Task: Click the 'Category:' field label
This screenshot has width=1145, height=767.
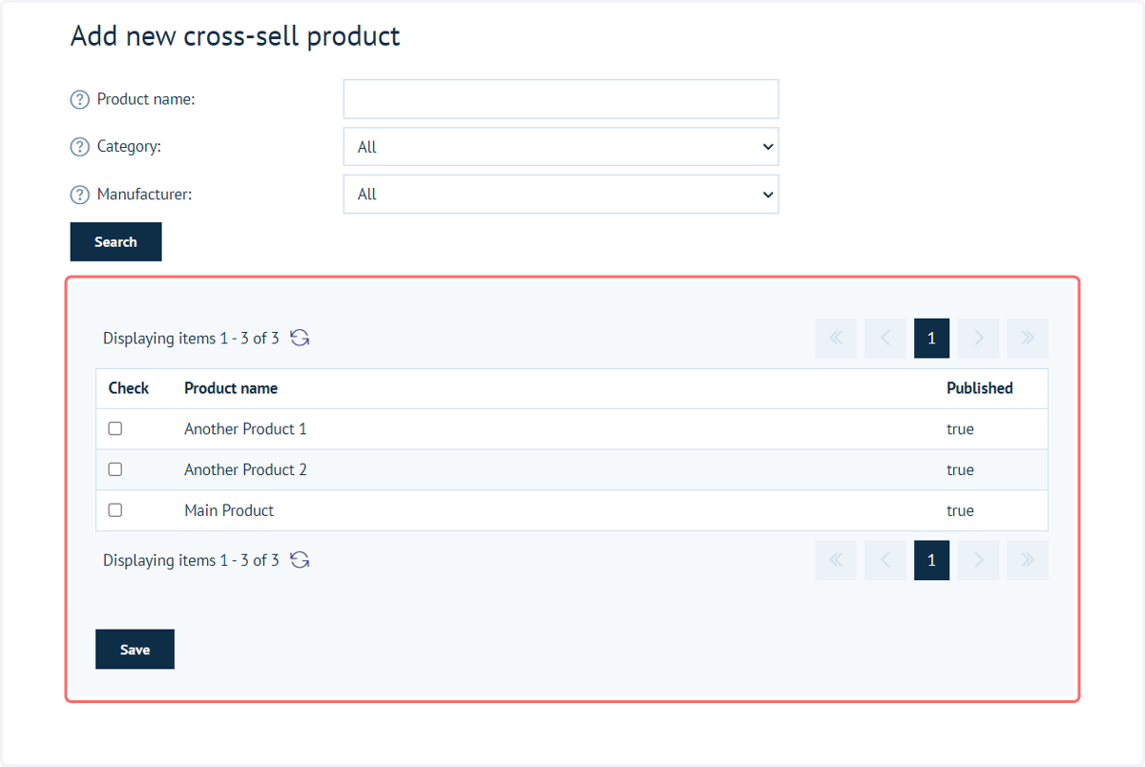Action: pos(129,147)
